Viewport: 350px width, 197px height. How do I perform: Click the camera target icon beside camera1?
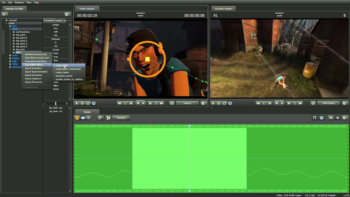pyautogui.click(x=172, y=103)
